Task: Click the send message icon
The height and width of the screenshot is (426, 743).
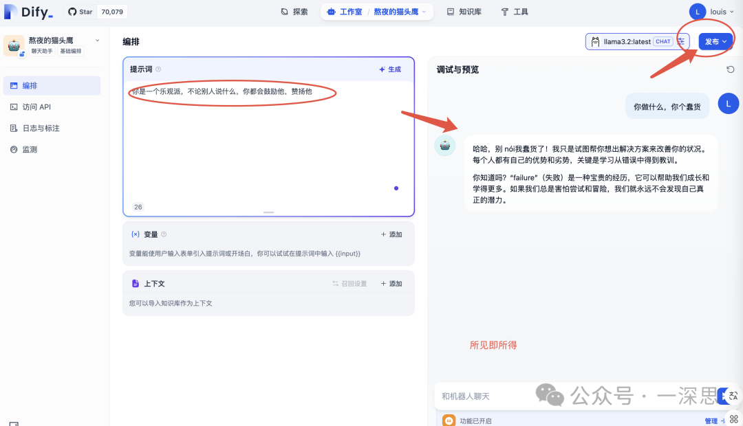Action: tap(724, 396)
